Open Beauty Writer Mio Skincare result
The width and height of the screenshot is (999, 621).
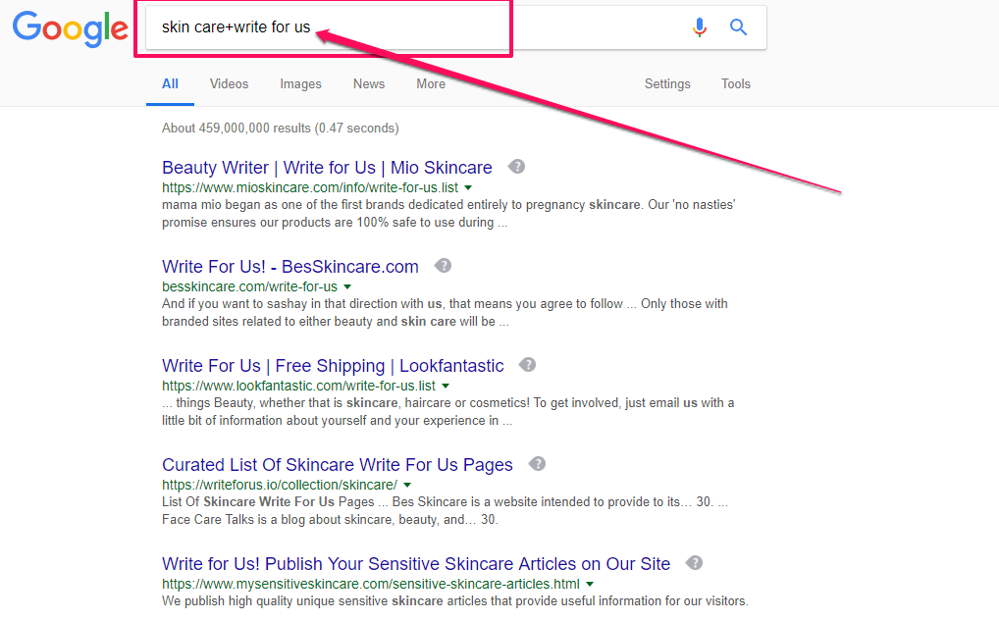point(327,168)
